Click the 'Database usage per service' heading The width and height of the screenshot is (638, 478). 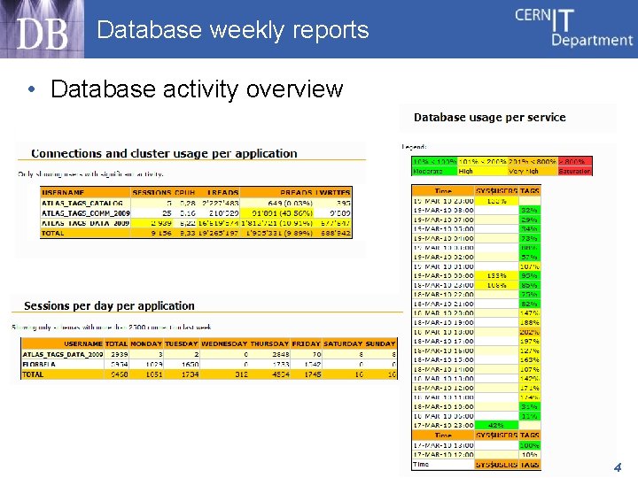pyautogui.click(x=489, y=118)
